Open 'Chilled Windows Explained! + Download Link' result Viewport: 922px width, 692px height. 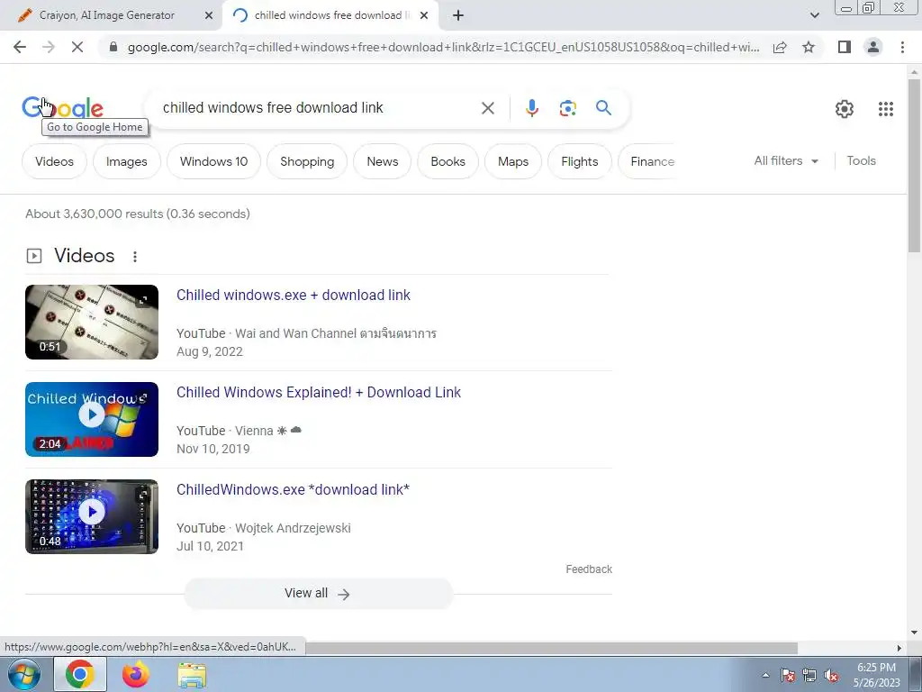319,392
